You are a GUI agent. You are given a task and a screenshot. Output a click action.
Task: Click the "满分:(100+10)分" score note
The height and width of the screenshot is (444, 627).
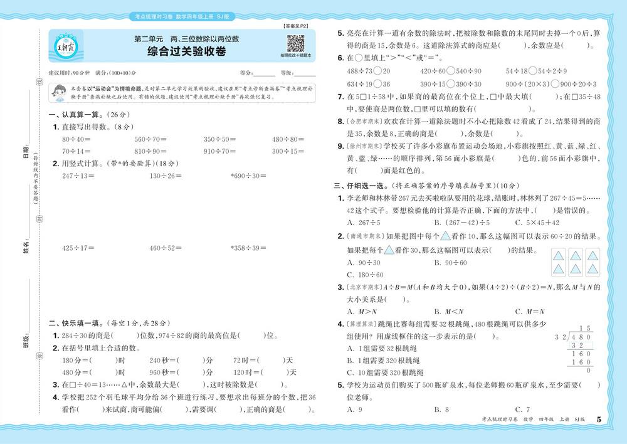(x=115, y=73)
